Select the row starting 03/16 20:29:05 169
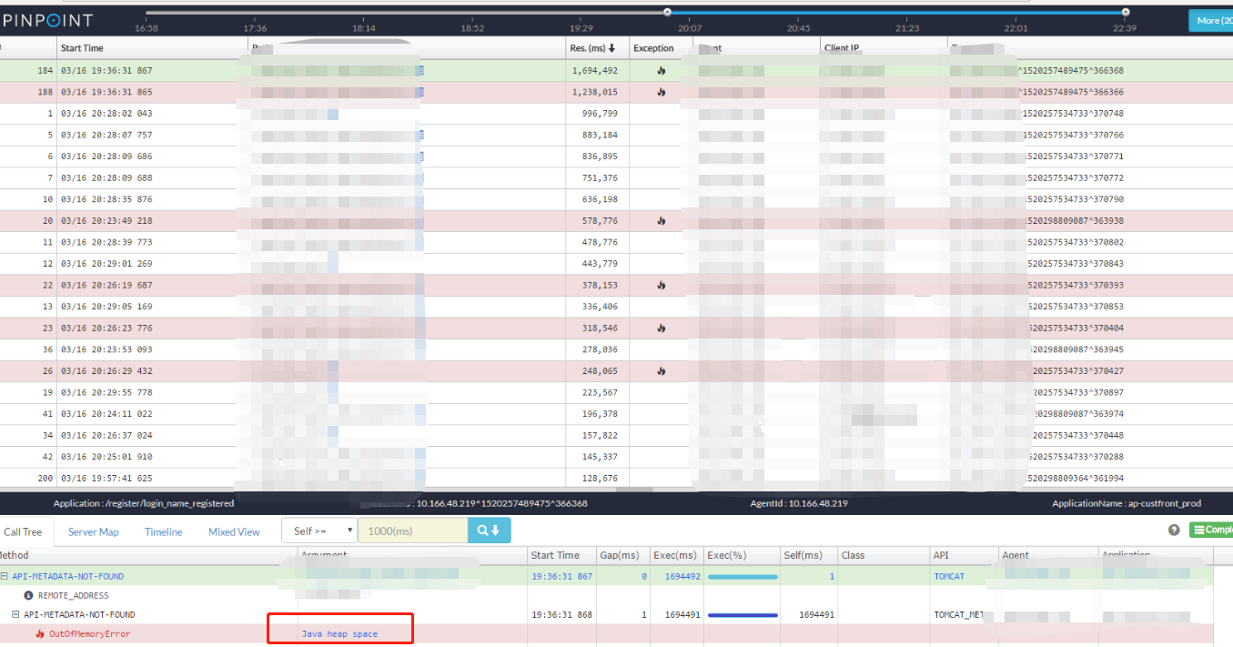Viewport: 1233px width, 647px height. coord(616,307)
